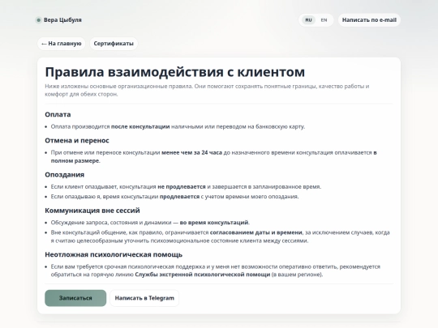Viewport: 438px width, 328px height.
Task: Open the Вера Цыбуля site name link
Action: coord(62,20)
